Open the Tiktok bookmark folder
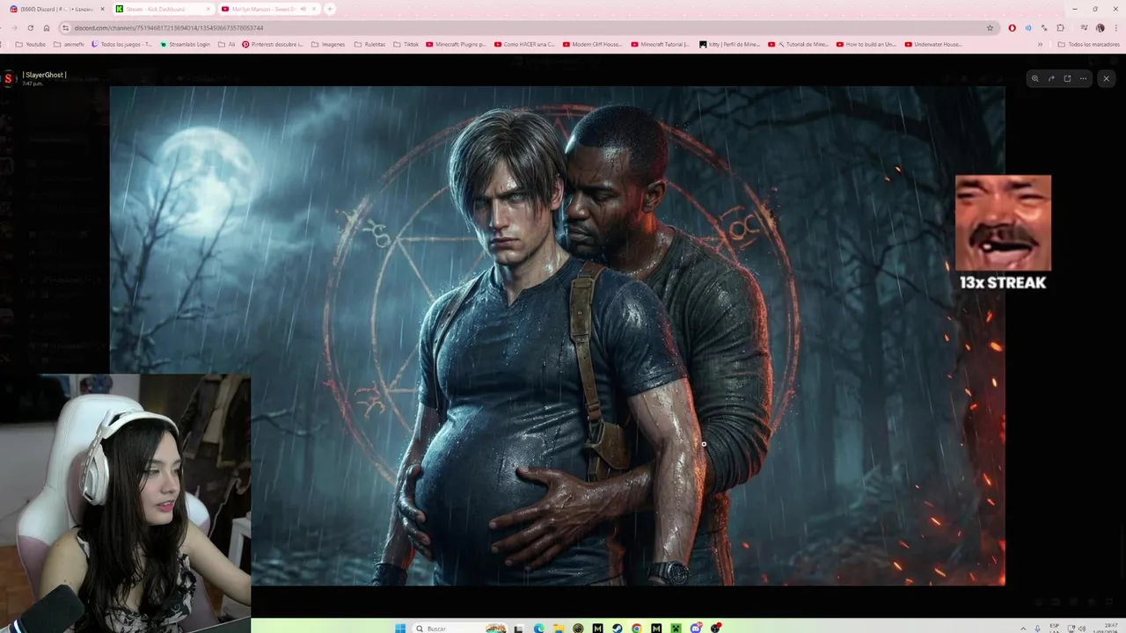Viewport: 1126px width, 633px height. (x=406, y=44)
